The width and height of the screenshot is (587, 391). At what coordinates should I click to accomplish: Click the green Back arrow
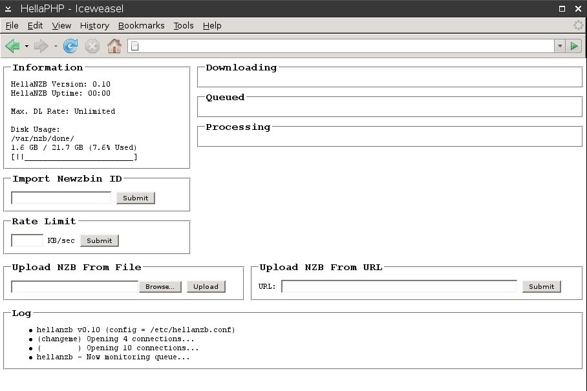click(x=12, y=46)
